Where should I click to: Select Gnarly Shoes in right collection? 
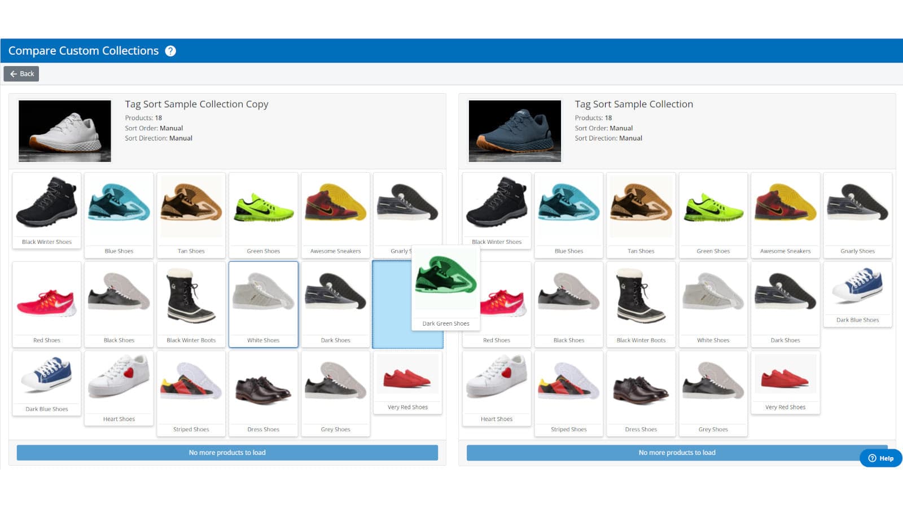click(x=857, y=214)
